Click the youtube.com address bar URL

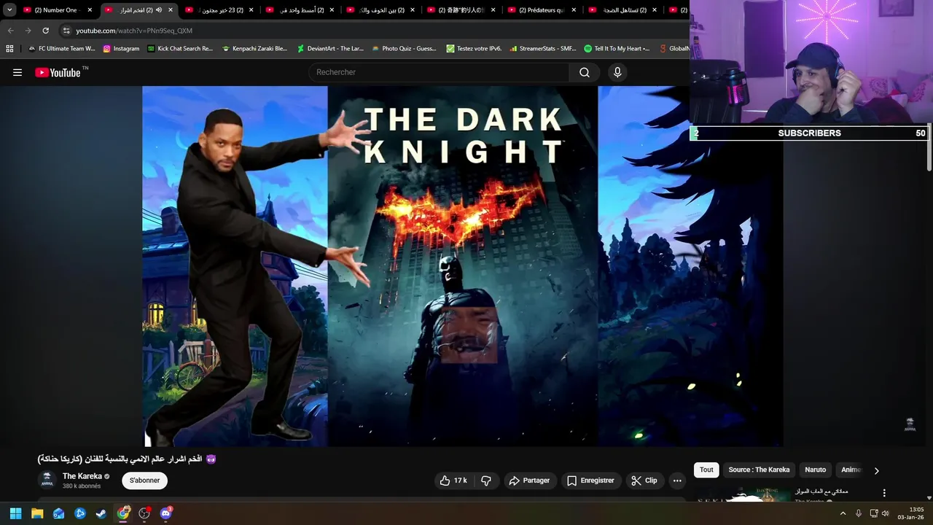[134, 31]
